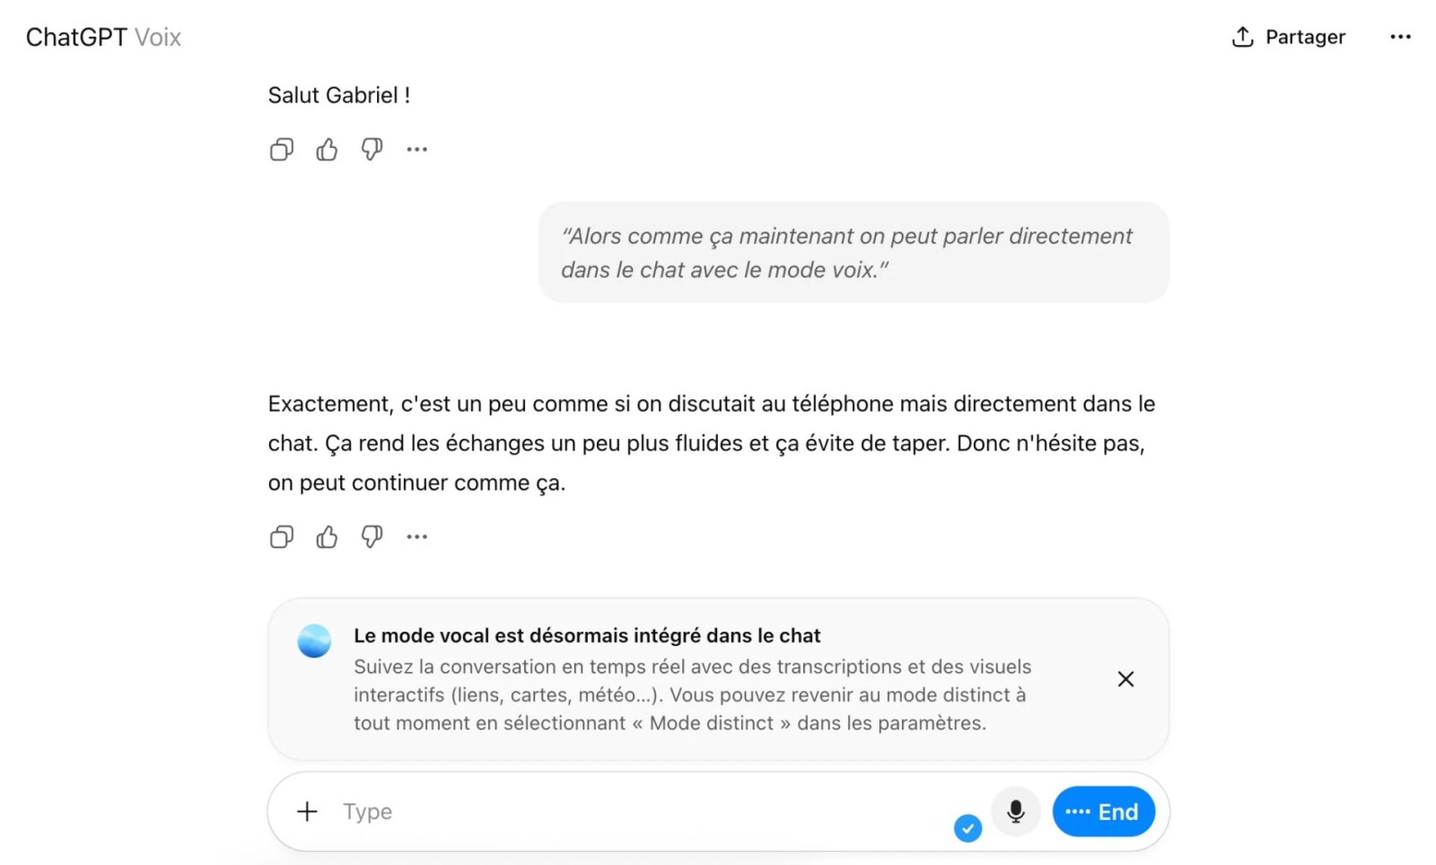Screen dimensions: 1436x865
Task: Give thumbs up to the "Exactement" reply
Action: 327,537
